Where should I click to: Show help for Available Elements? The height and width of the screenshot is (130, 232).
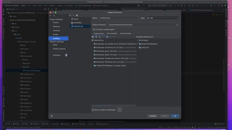pos(152,37)
